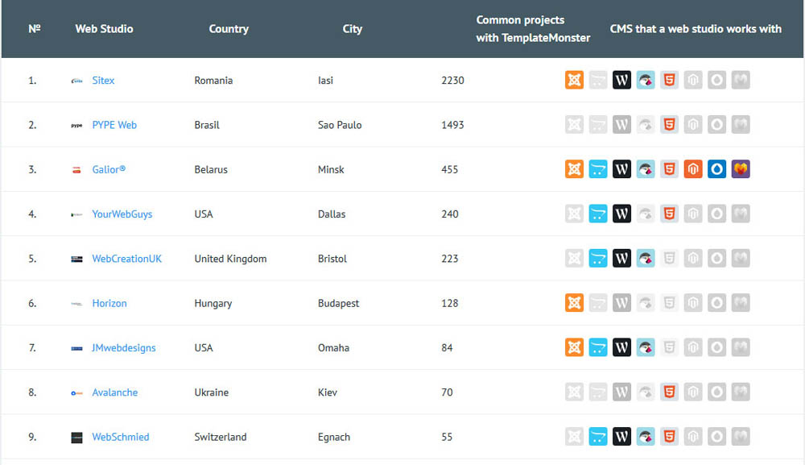Click the OpenCart icon in WebCreationUK row
805x465 pixels.
(x=598, y=259)
